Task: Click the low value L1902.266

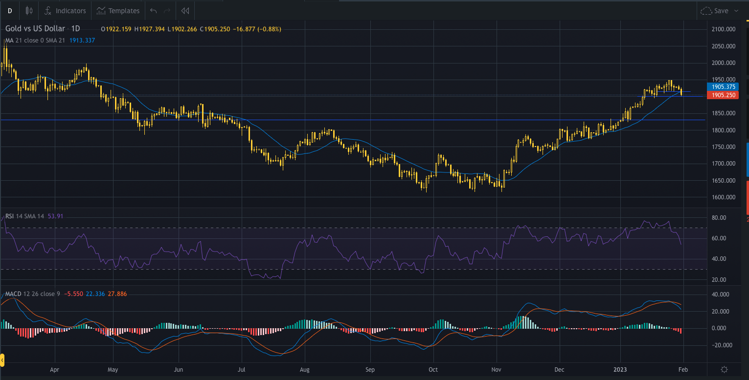Action: pos(182,29)
